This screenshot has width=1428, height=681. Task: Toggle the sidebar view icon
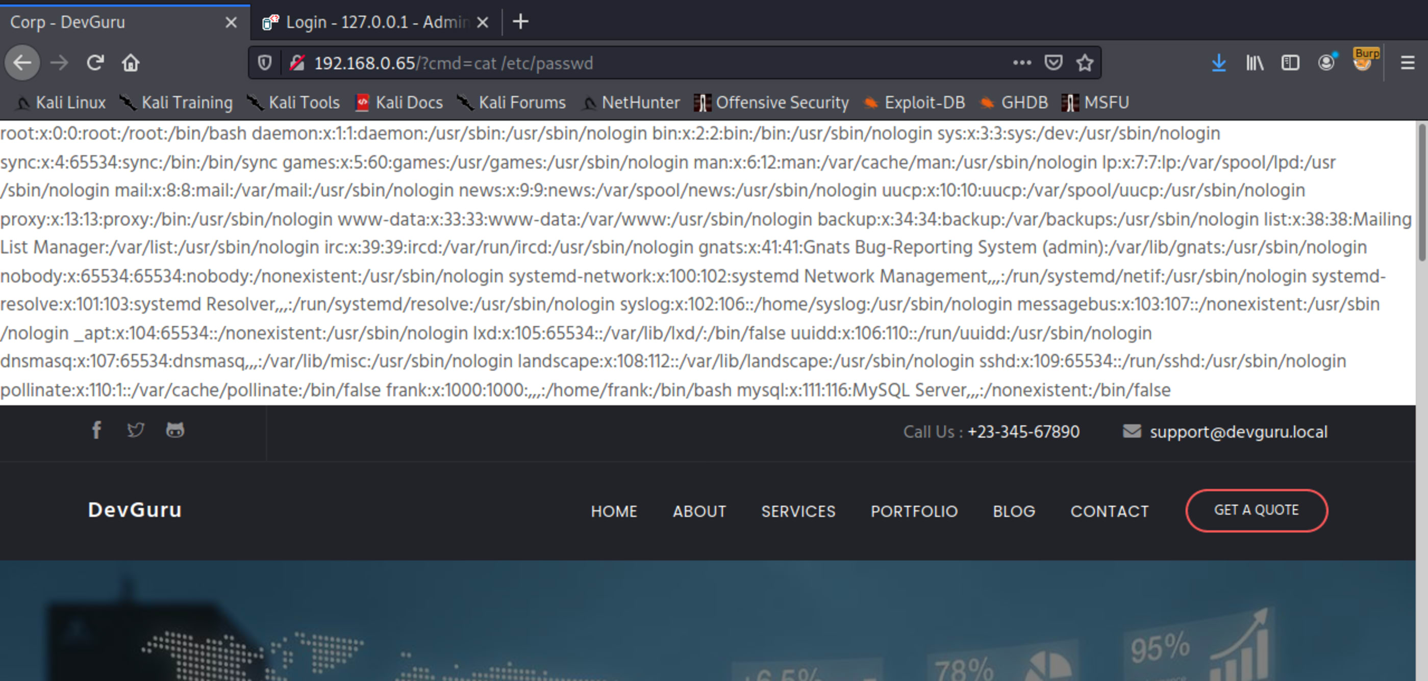[x=1291, y=63]
